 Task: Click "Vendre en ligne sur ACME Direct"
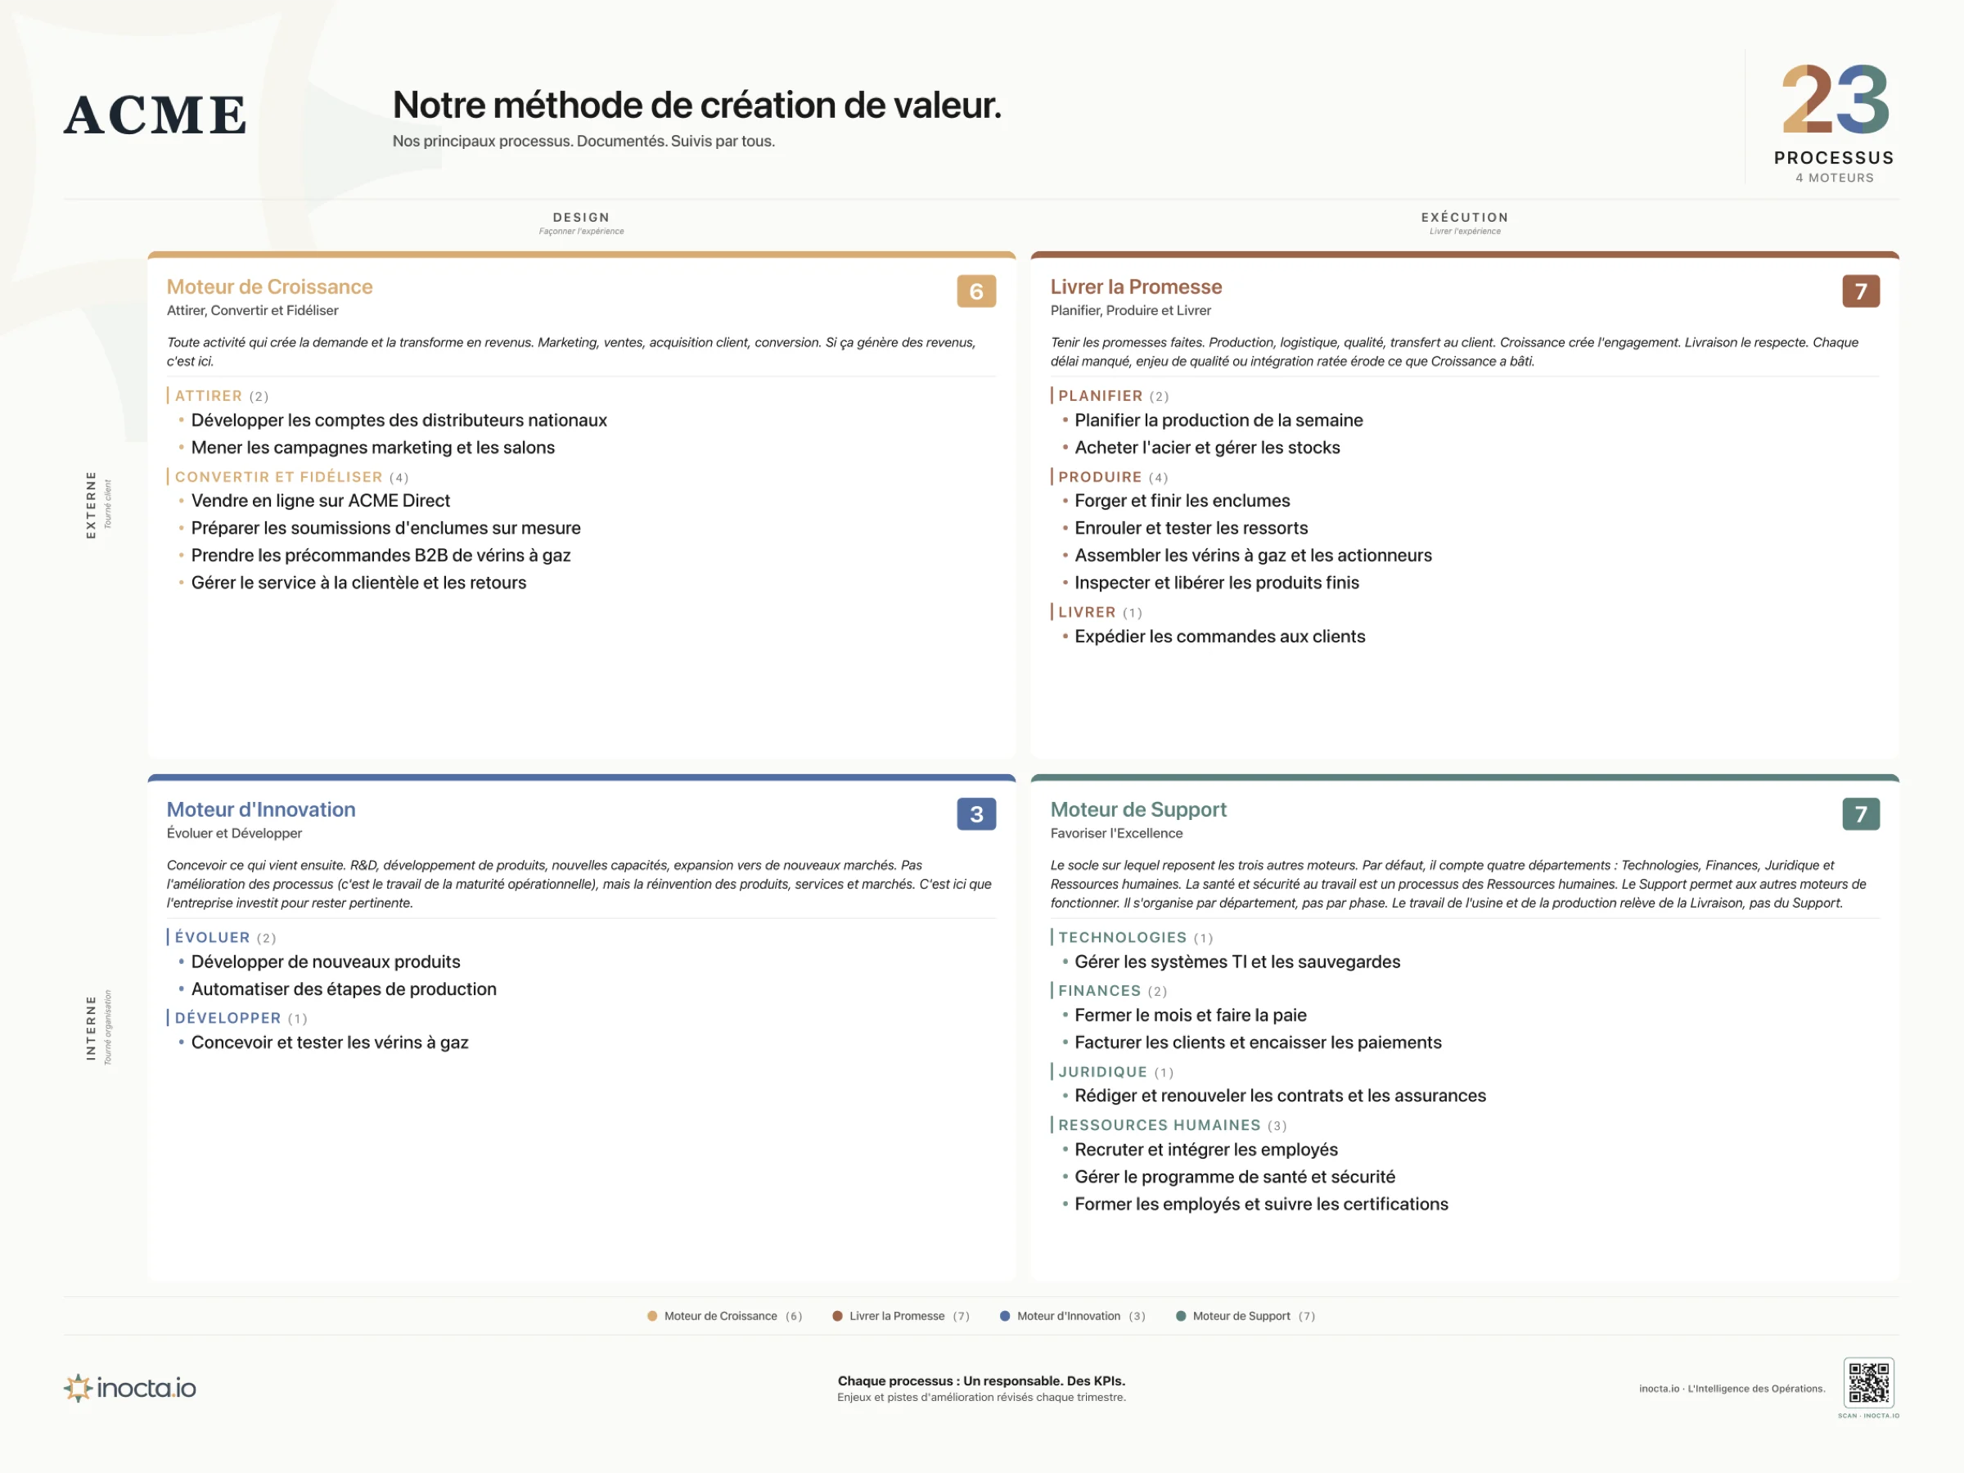coord(321,501)
